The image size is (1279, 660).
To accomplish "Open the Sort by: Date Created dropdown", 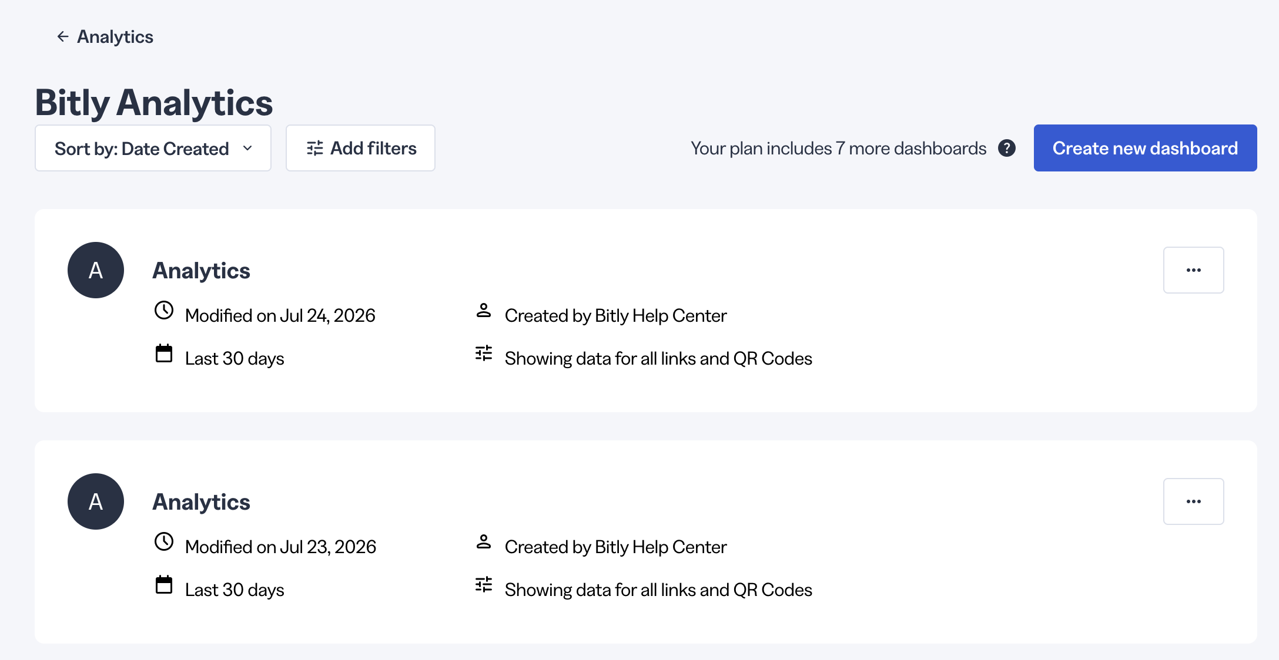I will 153,148.
